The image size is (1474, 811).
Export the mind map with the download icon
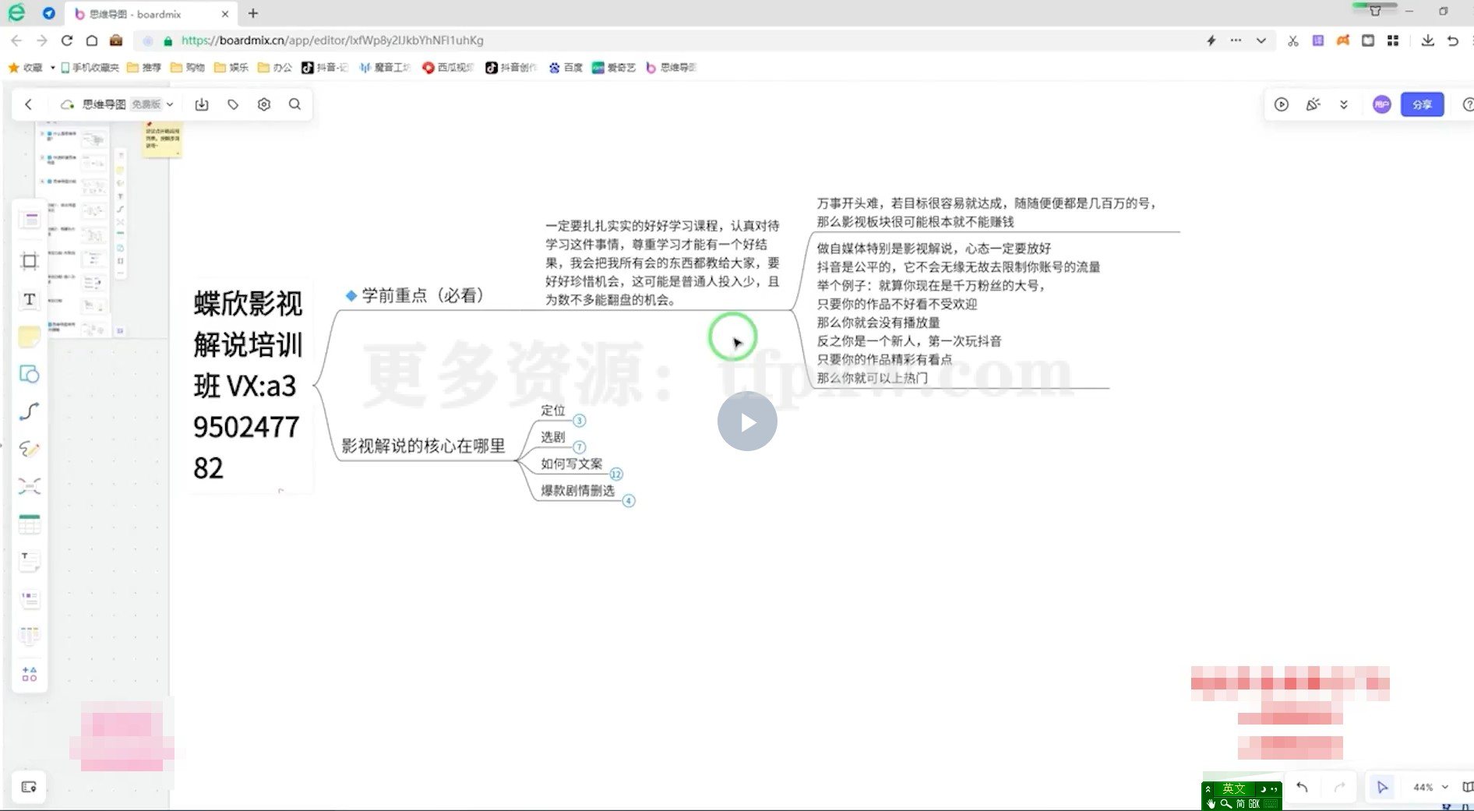[202, 104]
